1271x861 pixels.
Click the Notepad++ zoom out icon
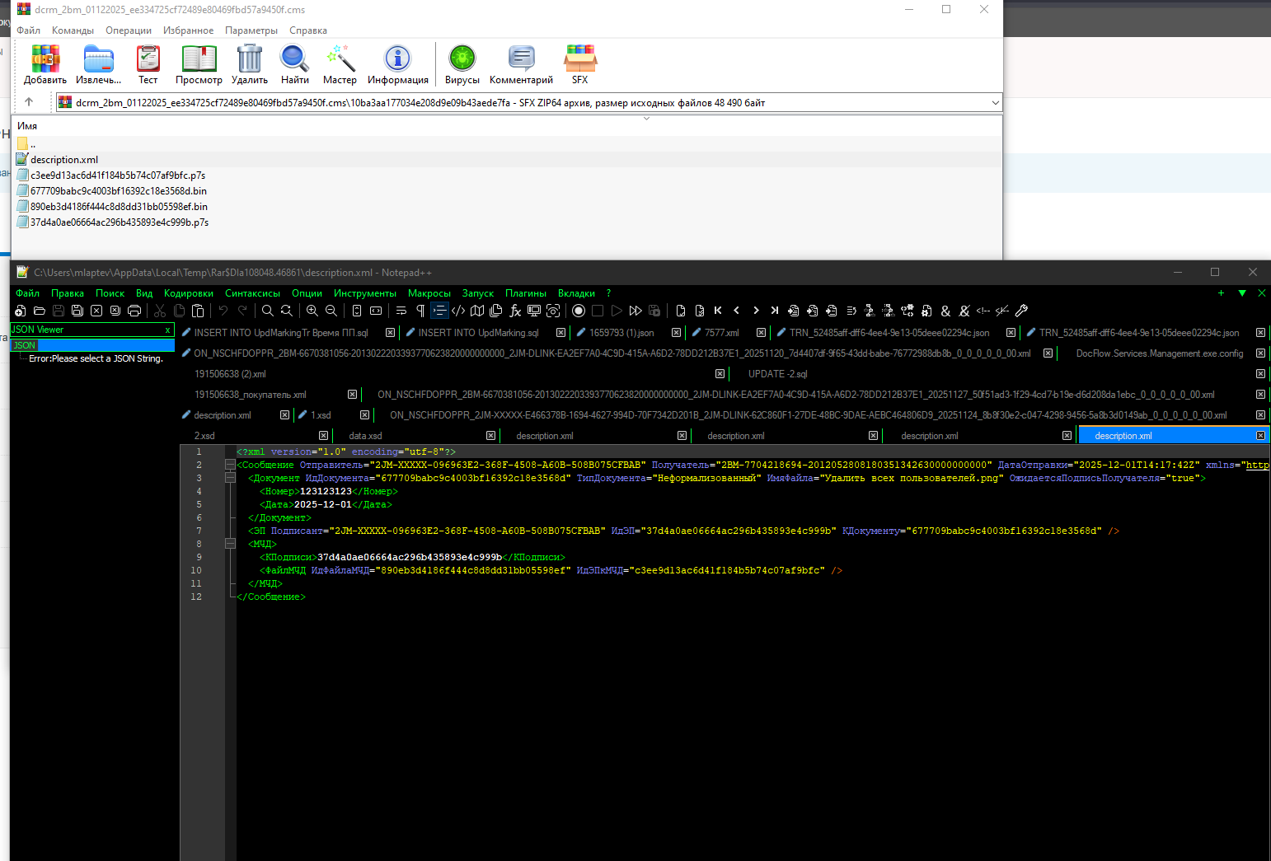(331, 311)
